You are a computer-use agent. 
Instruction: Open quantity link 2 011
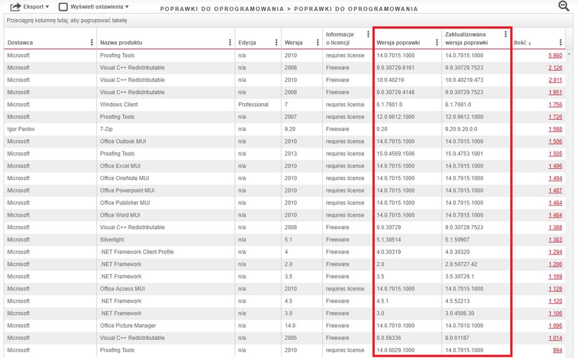pos(555,80)
